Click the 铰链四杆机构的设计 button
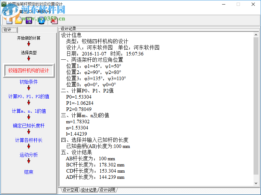Image resolution: width=261 pixels, height=195 pixels. pos(29,70)
